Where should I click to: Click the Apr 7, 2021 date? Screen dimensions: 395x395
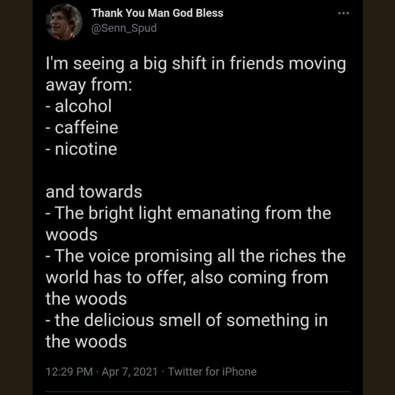(130, 372)
